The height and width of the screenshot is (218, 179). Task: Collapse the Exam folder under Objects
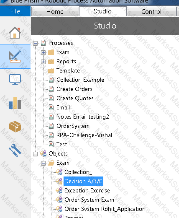[43, 163]
